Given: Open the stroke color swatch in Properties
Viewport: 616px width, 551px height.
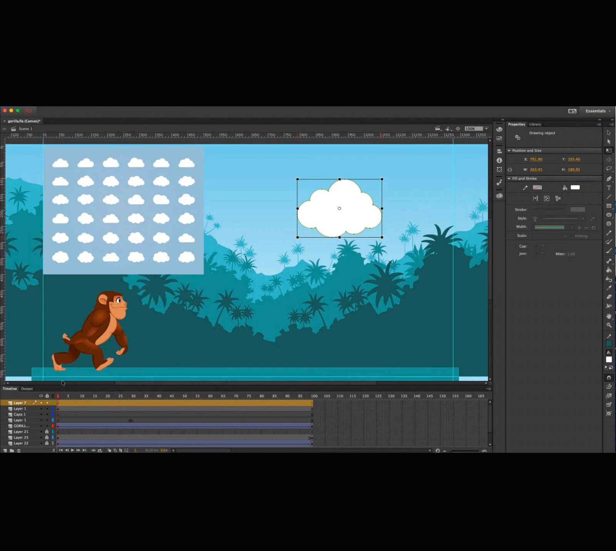Looking at the screenshot, I should [537, 188].
